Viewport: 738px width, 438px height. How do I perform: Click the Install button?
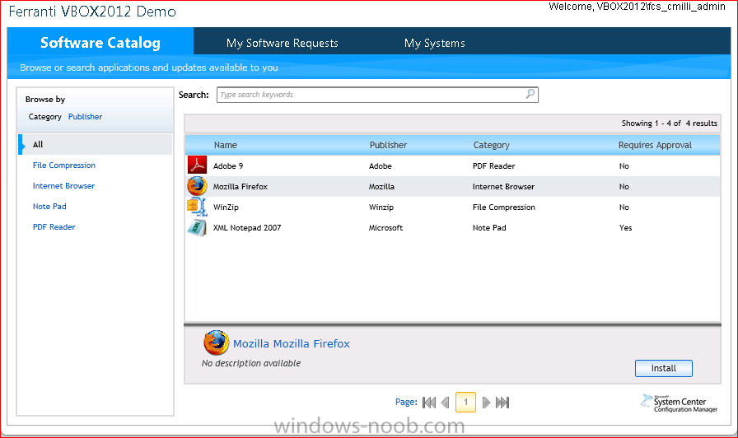click(664, 368)
